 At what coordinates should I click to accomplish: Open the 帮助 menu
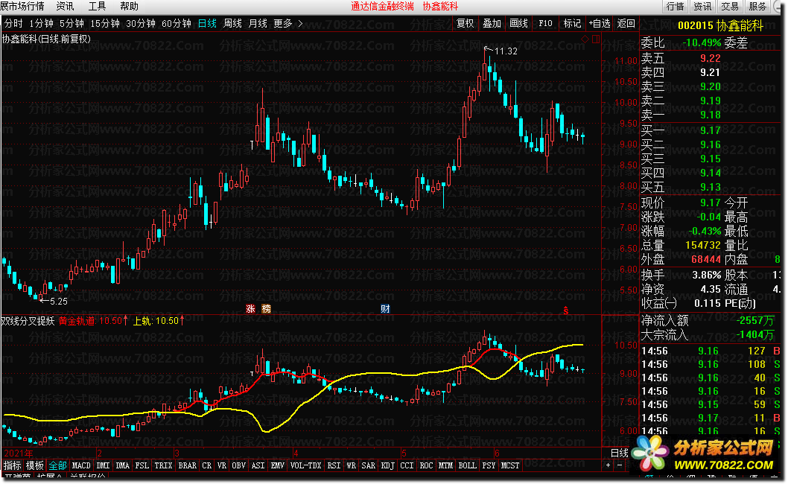pos(129,6)
